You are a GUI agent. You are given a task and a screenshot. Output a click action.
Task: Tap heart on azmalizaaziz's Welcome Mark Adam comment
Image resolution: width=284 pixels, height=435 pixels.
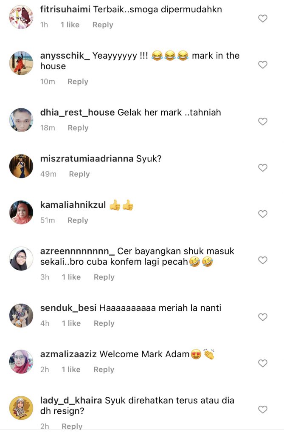coord(263,363)
